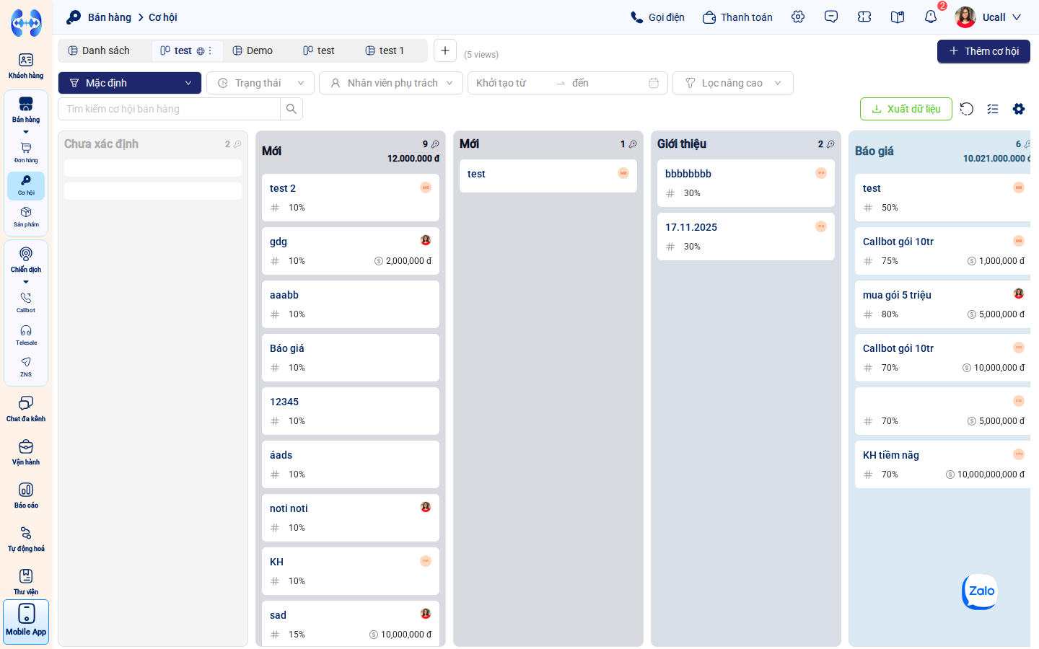Screen dimensions: 1039x649
Task: Expand the Lọc nâng cao dropdown
Action: (733, 83)
